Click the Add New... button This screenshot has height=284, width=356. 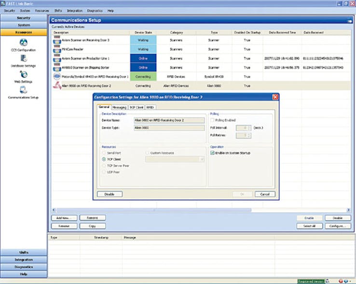[x=64, y=218]
